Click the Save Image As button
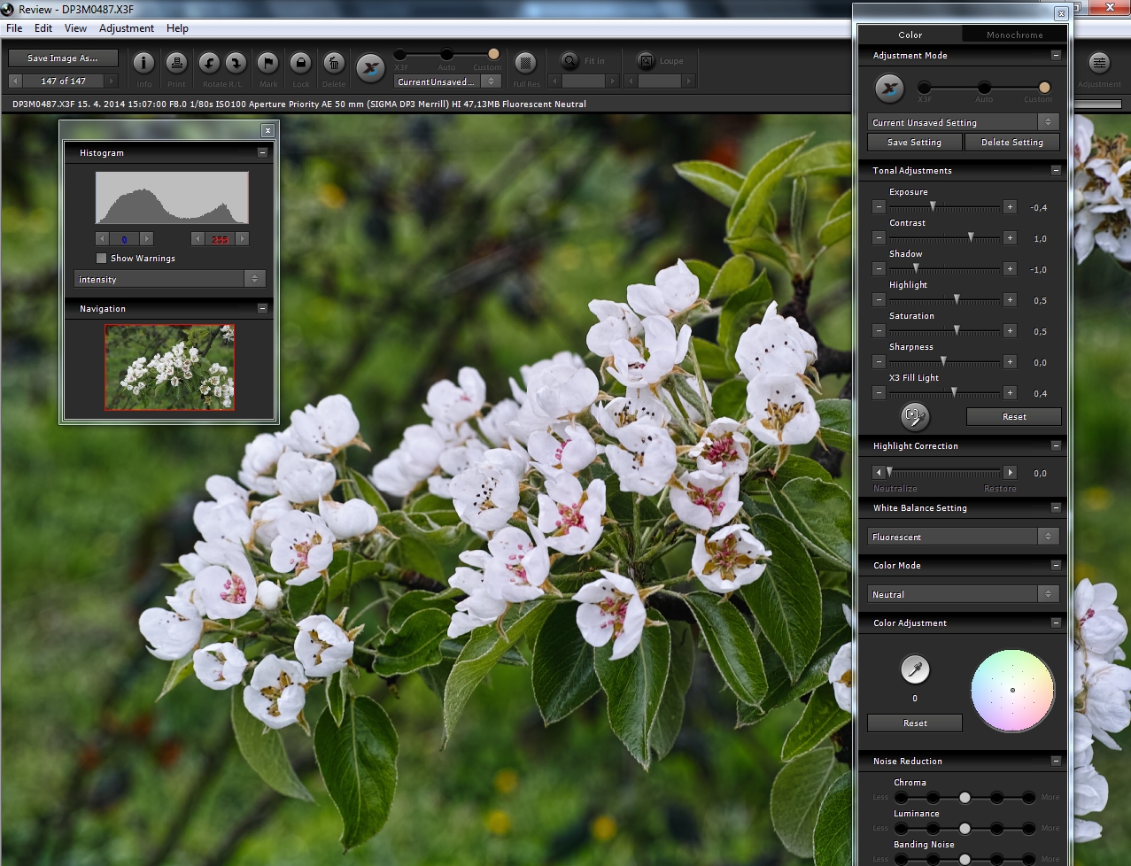The width and height of the screenshot is (1131, 866). point(63,58)
